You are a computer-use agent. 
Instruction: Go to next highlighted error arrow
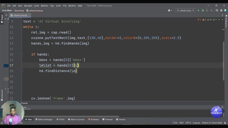coord(222,20)
